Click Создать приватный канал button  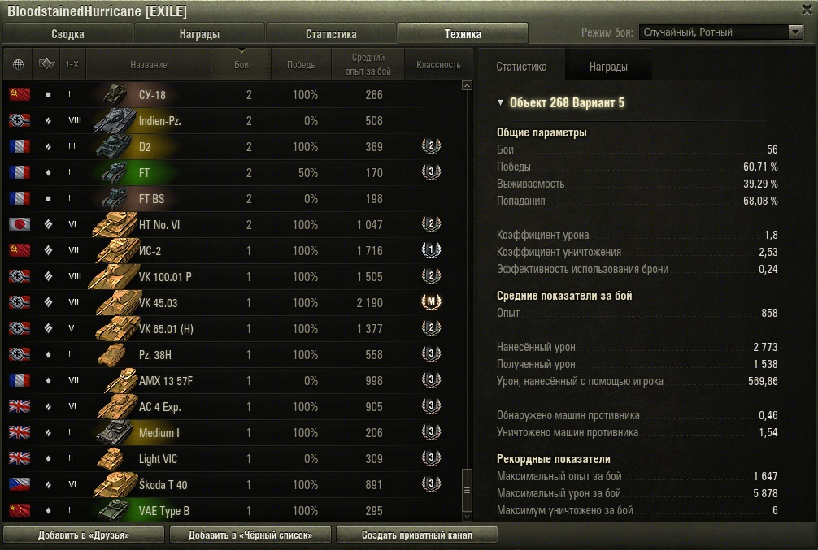pos(417,535)
